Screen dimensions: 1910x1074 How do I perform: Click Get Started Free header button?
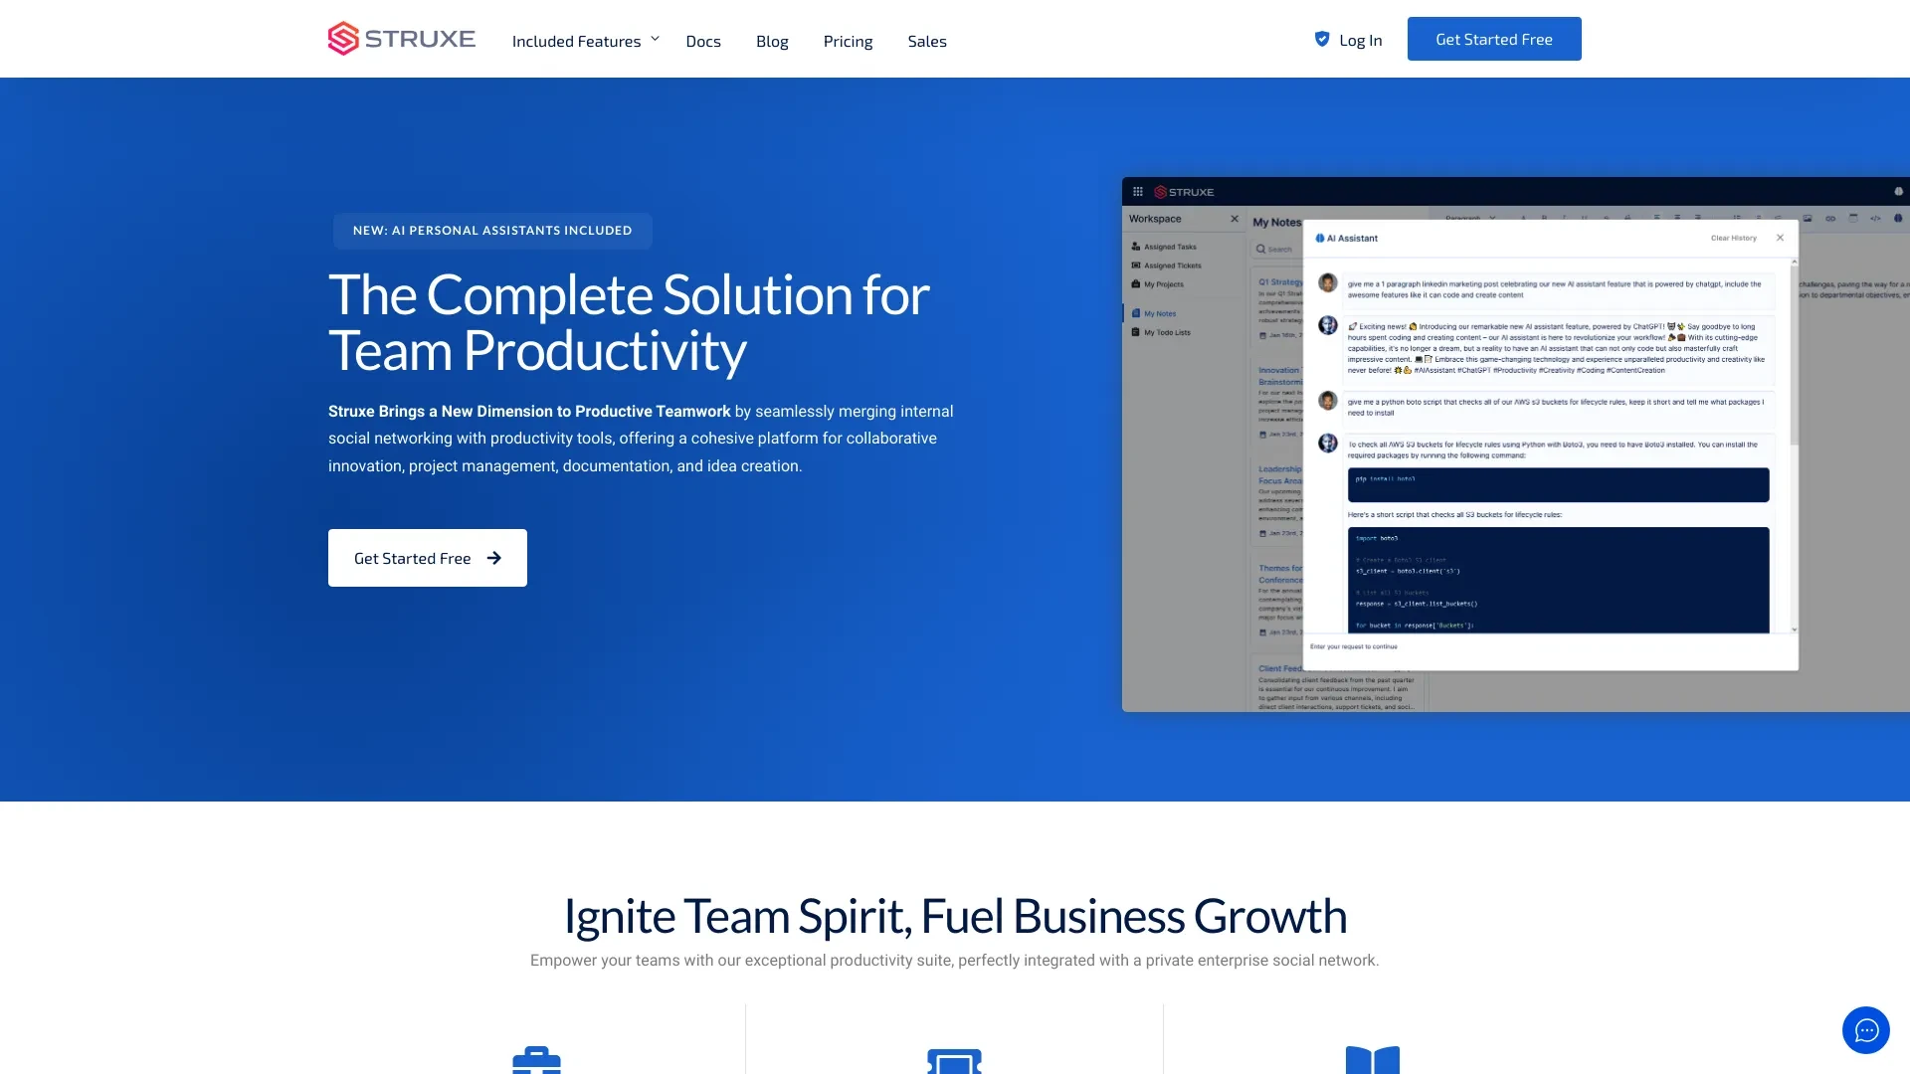pos(1494,38)
